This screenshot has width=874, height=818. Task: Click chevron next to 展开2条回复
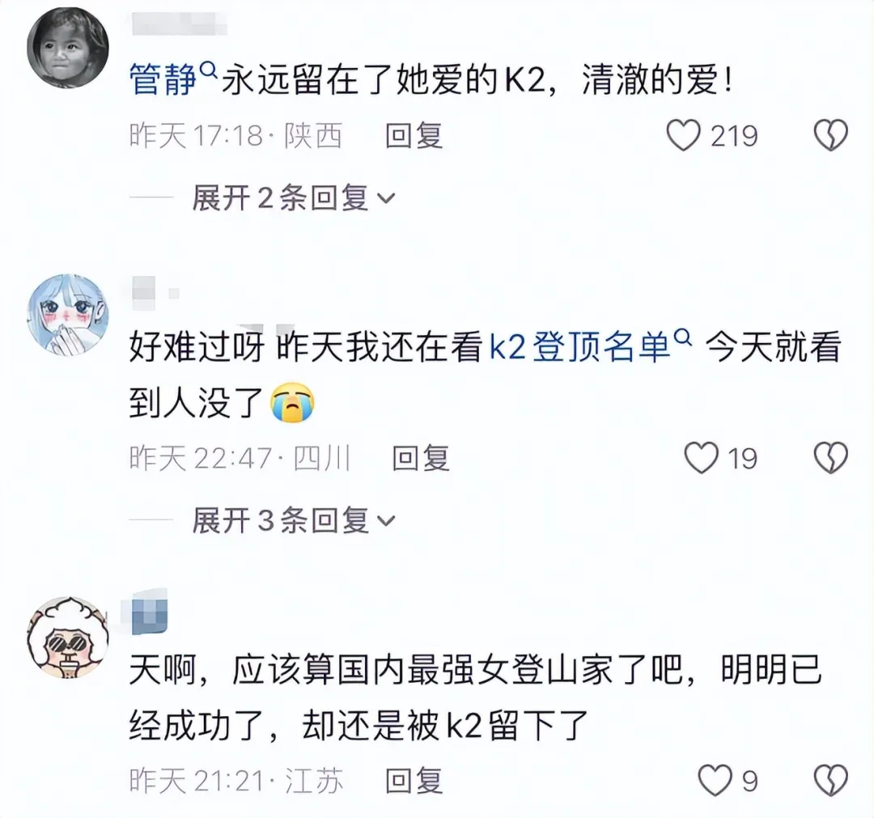click(386, 198)
